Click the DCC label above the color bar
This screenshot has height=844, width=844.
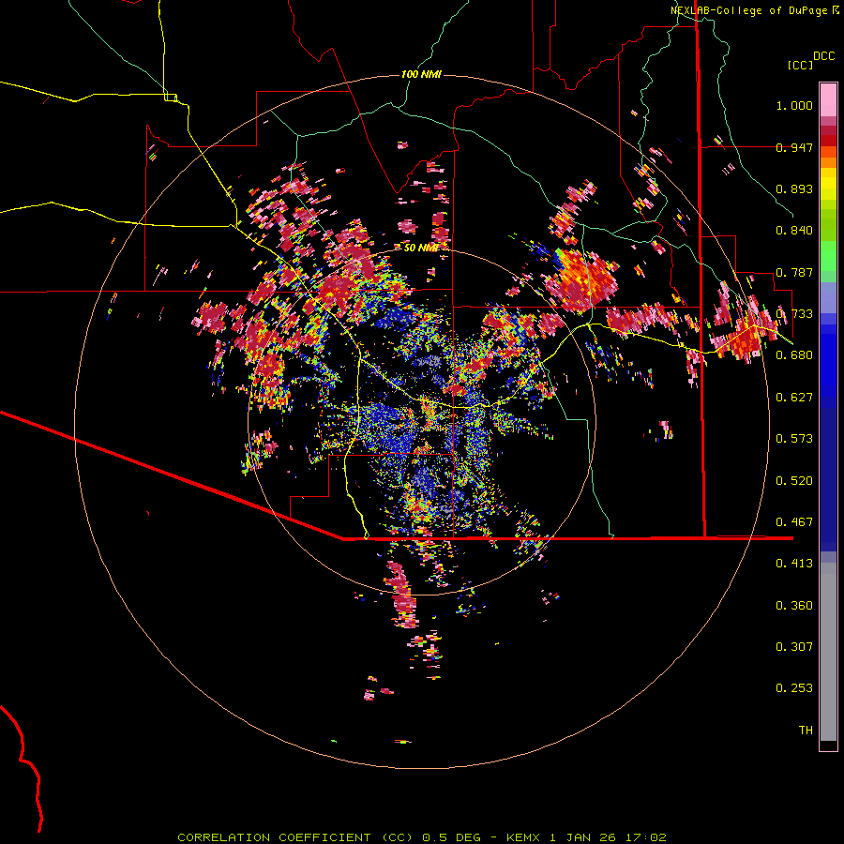click(823, 56)
